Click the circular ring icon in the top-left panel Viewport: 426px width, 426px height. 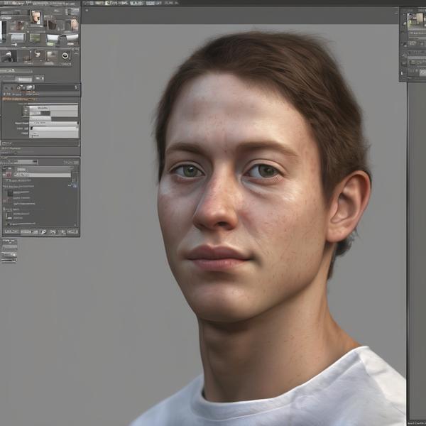point(65,55)
